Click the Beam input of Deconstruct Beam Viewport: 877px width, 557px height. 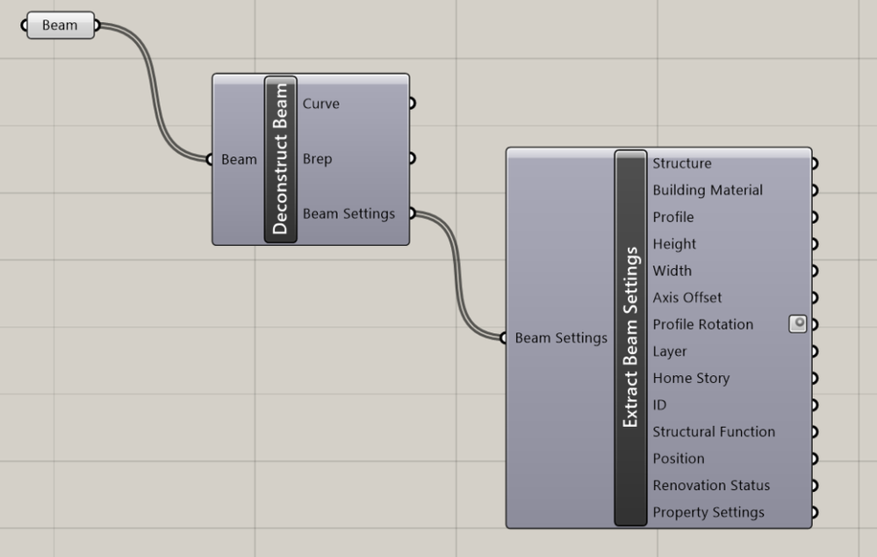[x=239, y=160]
